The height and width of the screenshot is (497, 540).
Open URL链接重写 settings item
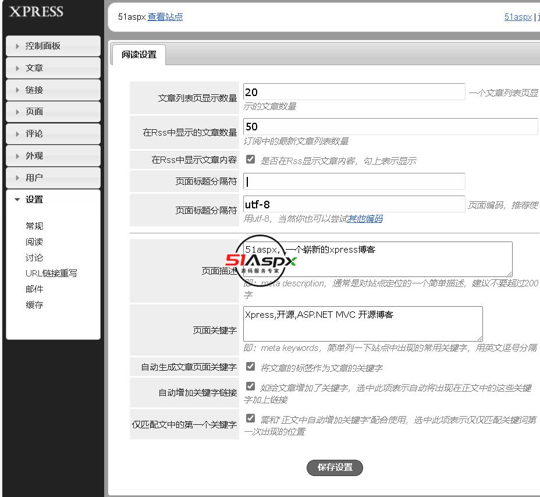[x=51, y=274]
